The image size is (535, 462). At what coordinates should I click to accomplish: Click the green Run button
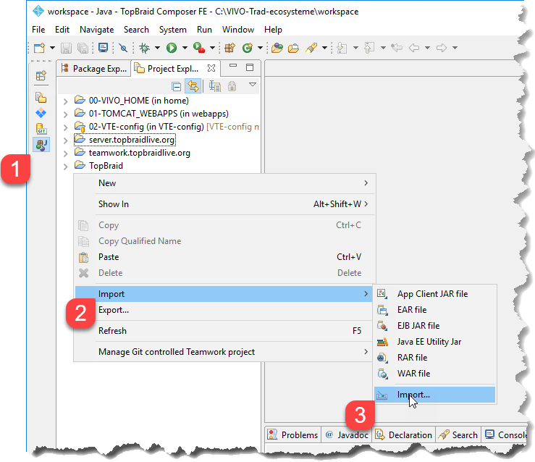coord(172,48)
